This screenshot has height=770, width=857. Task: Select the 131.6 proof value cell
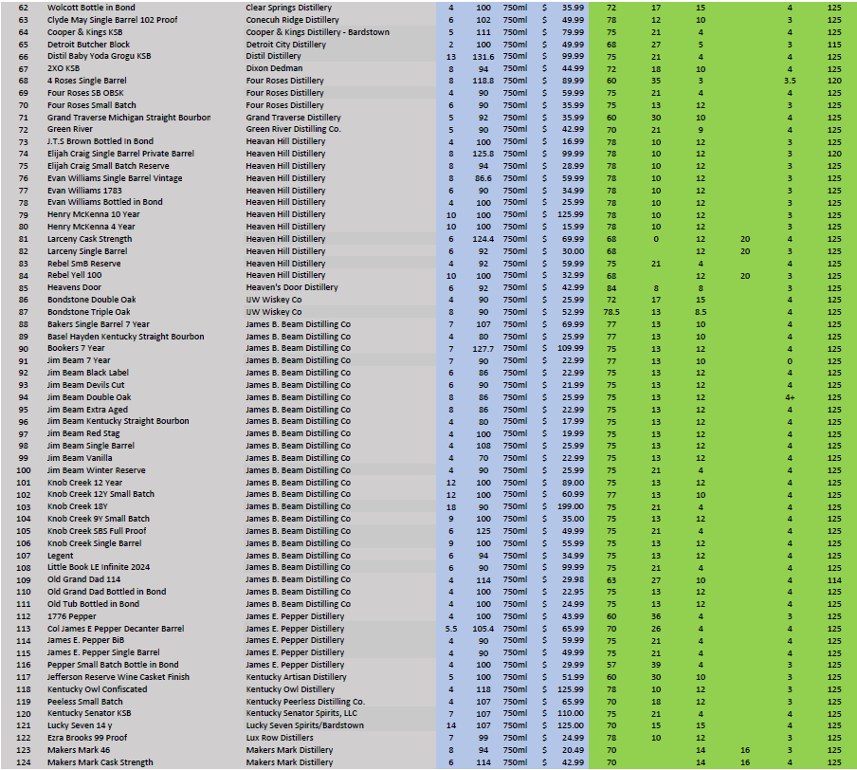pyautogui.click(x=483, y=57)
